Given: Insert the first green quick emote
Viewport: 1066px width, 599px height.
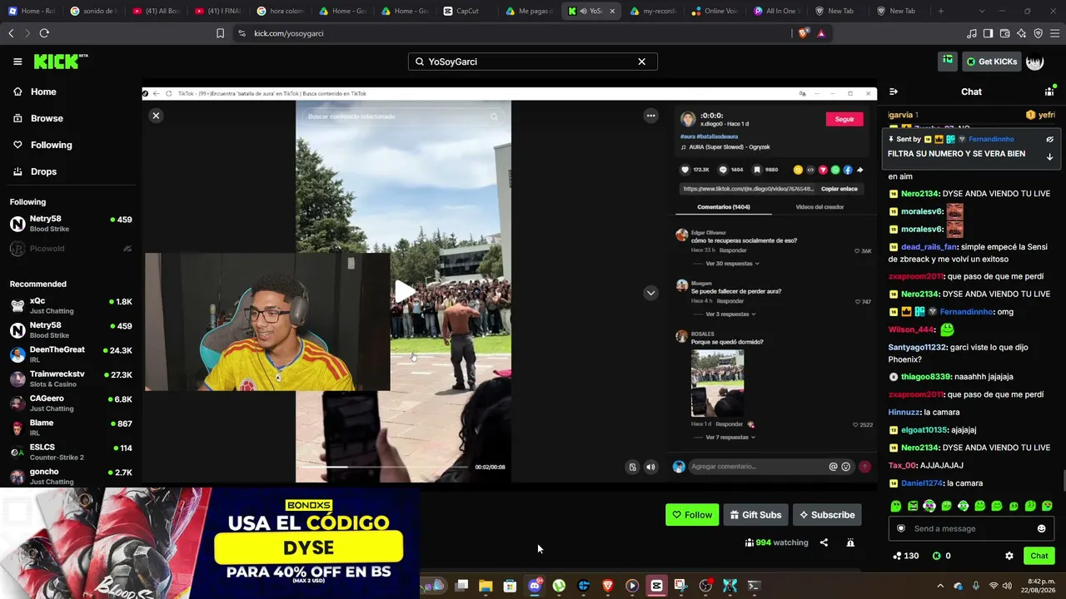Looking at the screenshot, I should tap(896, 506).
